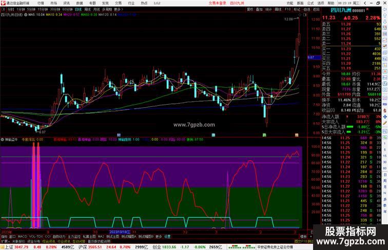This screenshot has width=388, height=250.
Task: Open the 数据 menu
Action: point(80,3)
